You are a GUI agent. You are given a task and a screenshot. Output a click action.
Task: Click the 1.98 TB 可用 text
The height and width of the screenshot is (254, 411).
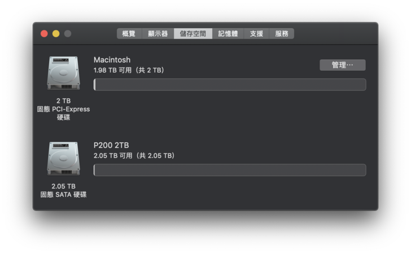click(129, 71)
